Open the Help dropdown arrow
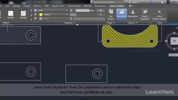This screenshot has height=100, width=178. (165, 2)
